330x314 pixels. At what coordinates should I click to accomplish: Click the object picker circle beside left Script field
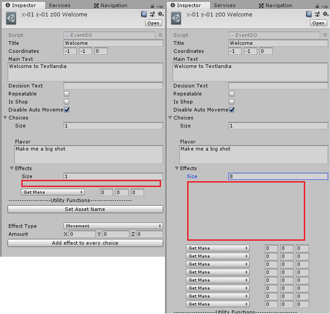[160, 35]
